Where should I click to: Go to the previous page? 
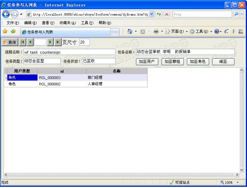(30, 42)
